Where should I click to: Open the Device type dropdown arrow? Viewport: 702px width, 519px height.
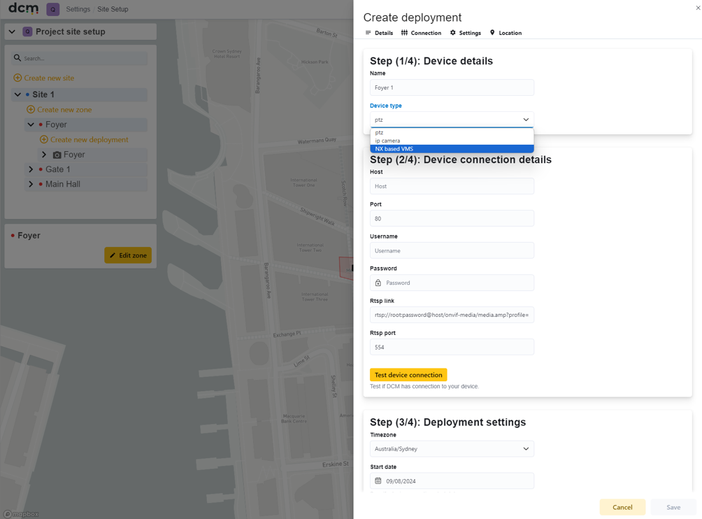[526, 120]
